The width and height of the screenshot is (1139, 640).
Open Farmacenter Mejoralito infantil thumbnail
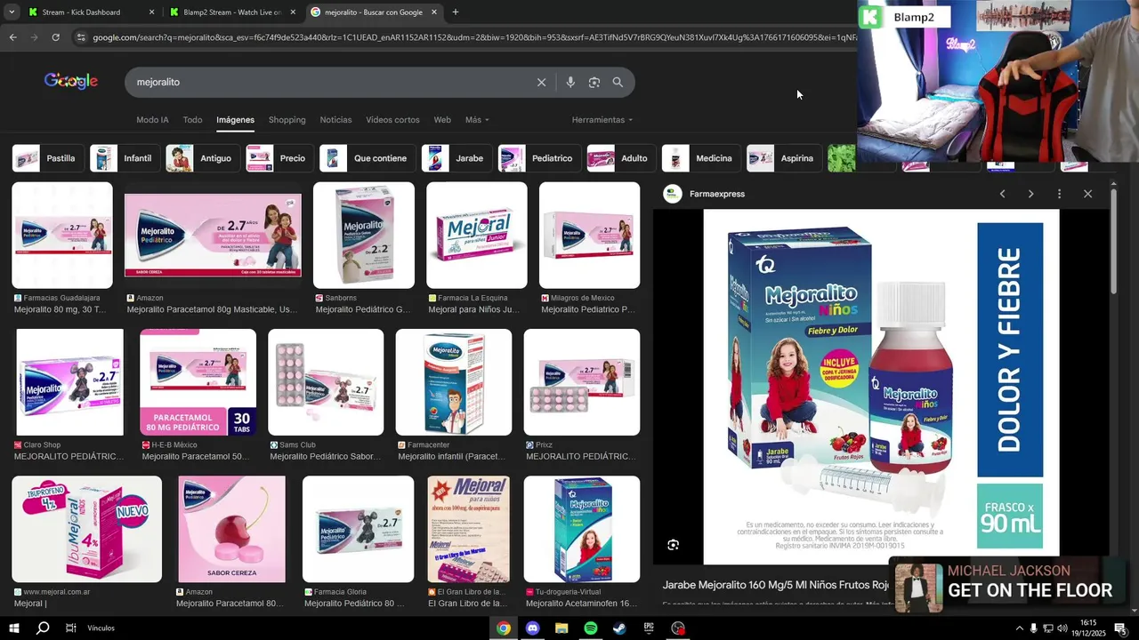[454, 382]
